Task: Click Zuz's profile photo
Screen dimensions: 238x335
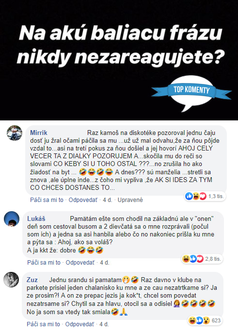Action: pos(11,280)
